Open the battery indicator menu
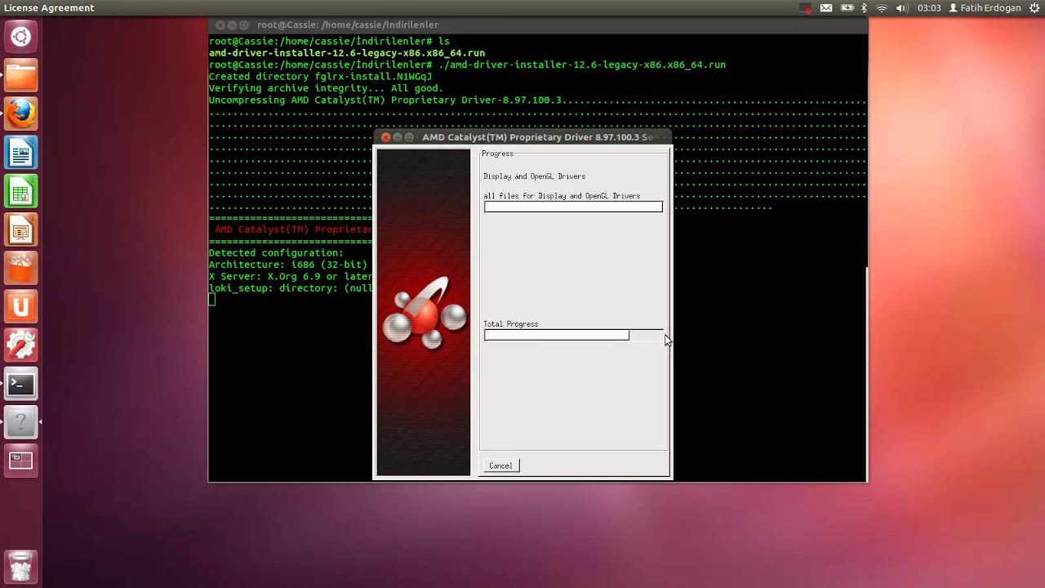Image resolution: width=1045 pixels, height=588 pixels. [847, 8]
